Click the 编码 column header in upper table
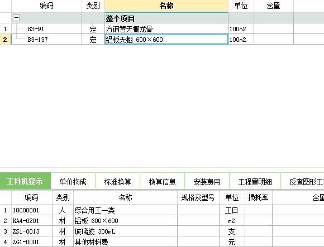The width and height of the screenshot is (324, 247). coord(47,6)
